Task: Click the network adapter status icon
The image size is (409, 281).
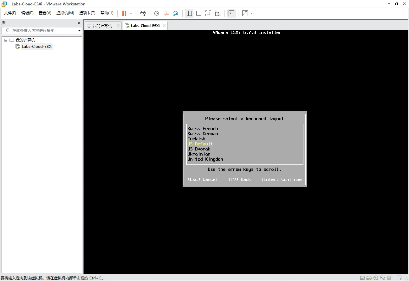Action: click(383, 278)
